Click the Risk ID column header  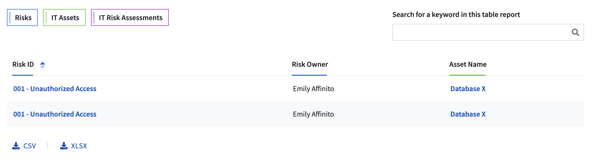pos(23,64)
